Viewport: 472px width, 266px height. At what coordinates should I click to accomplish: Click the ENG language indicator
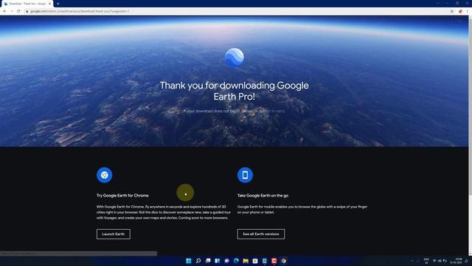click(x=426, y=261)
